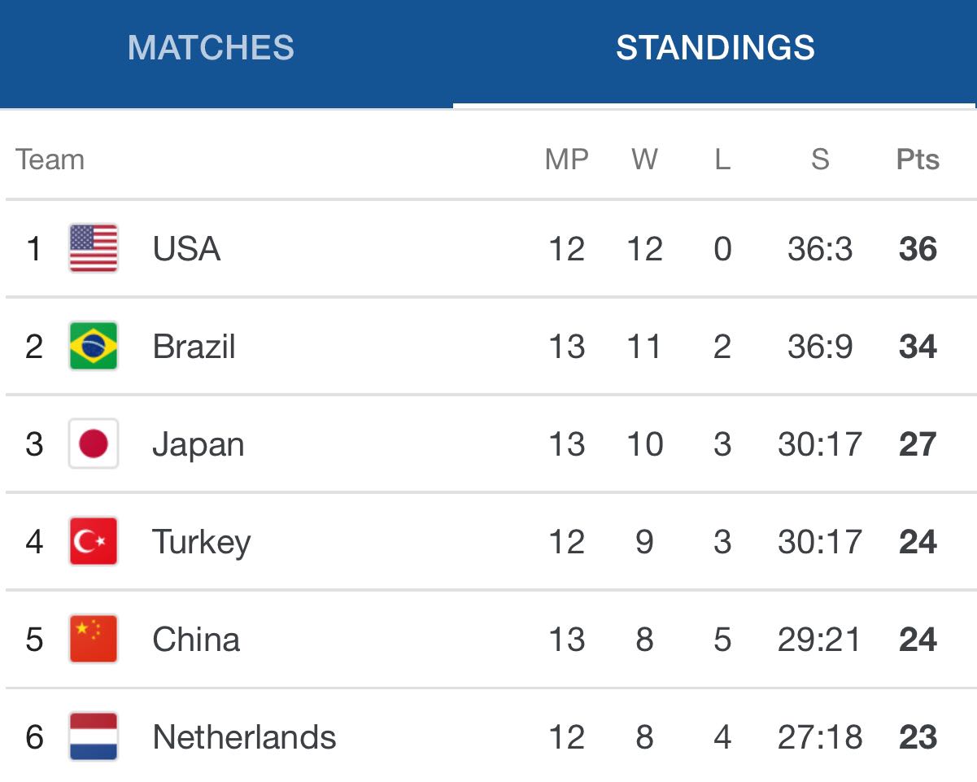
Task: Click the W column header
Action: (644, 159)
